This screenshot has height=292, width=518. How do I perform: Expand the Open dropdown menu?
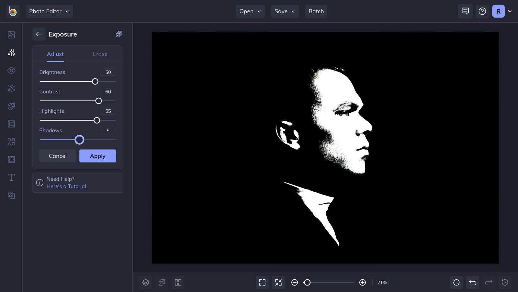point(250,11)
